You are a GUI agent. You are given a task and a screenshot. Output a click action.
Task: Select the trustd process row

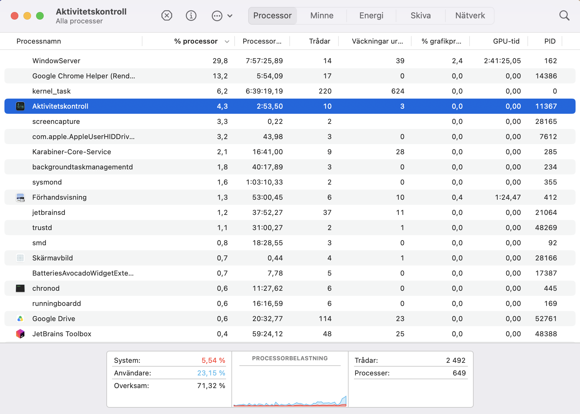pyautogui.click(x=290, y=228)
